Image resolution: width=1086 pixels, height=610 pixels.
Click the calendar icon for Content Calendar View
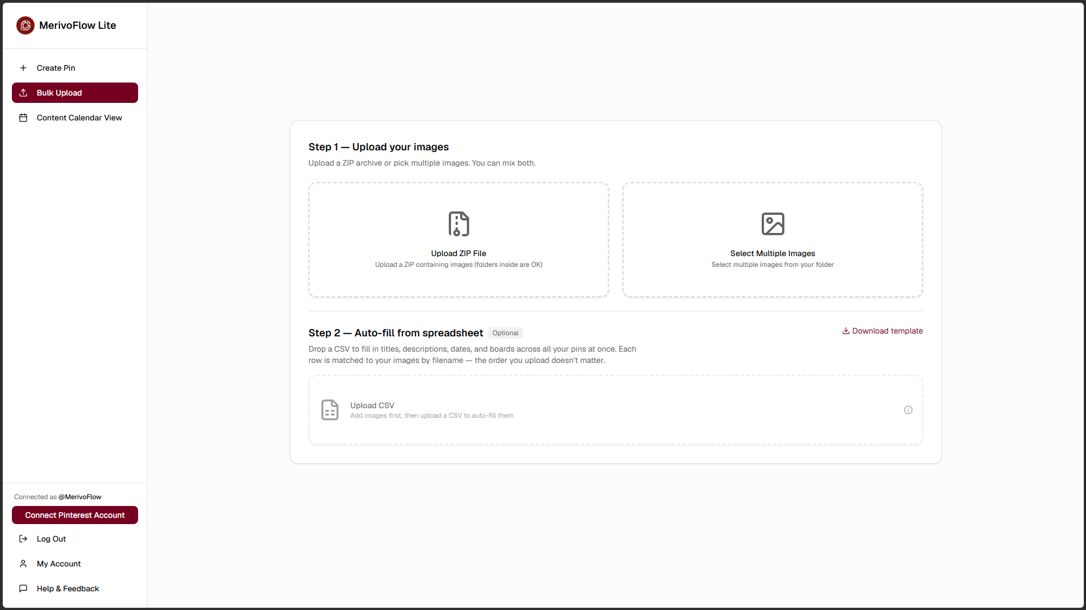click(23, 118)
